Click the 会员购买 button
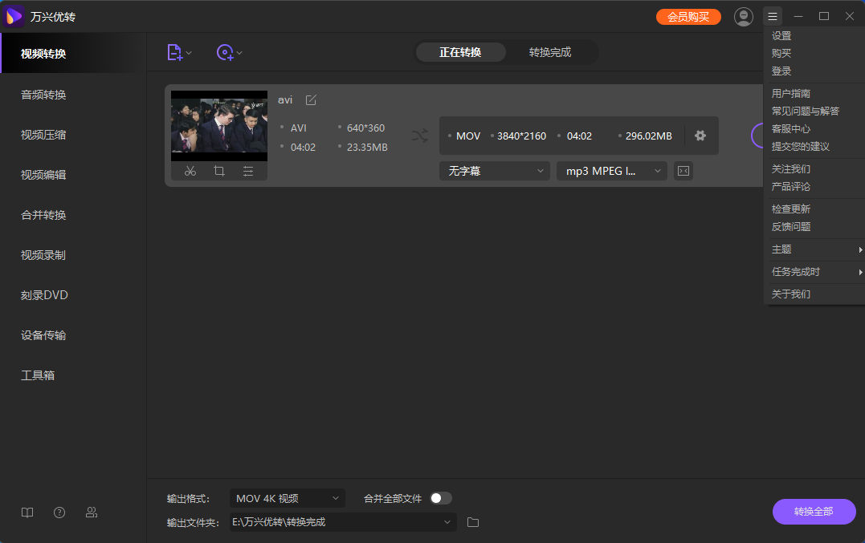 pyautogui.click(x=688, y=17)
